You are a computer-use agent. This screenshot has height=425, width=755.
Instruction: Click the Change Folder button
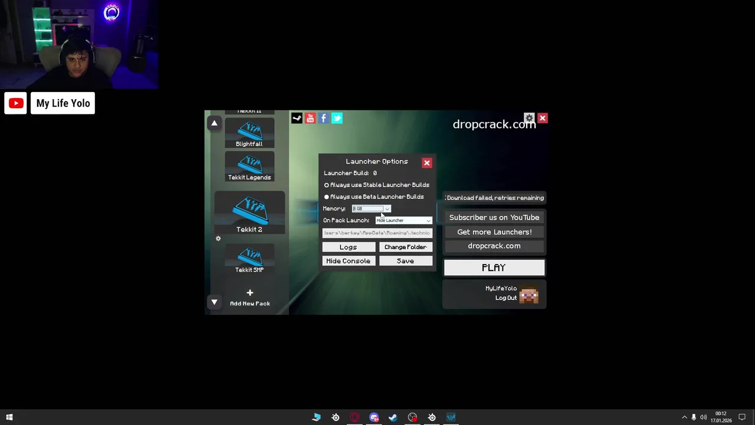tap(405, 247)
